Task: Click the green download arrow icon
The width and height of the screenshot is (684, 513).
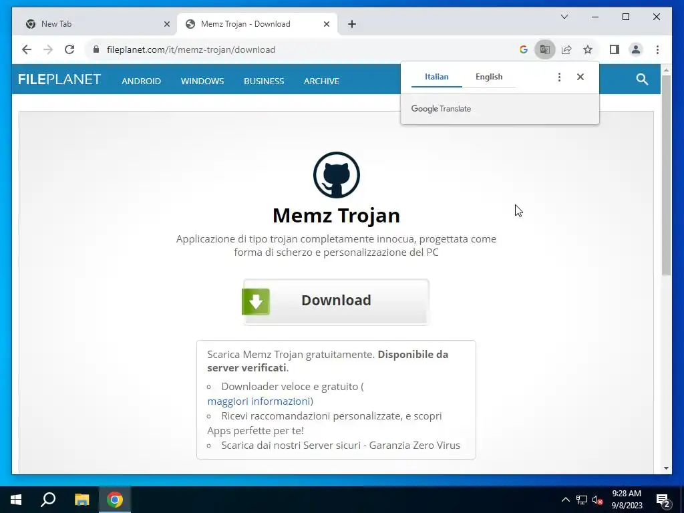Action: (x=256, y=301)
